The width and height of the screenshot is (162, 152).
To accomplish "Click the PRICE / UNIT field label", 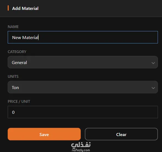I will click(x=19, y=101).
